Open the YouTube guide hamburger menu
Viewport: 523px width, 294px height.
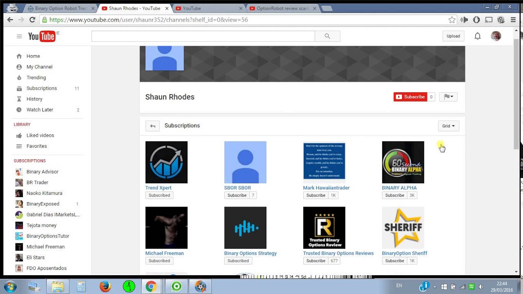[x=19, y=36]
